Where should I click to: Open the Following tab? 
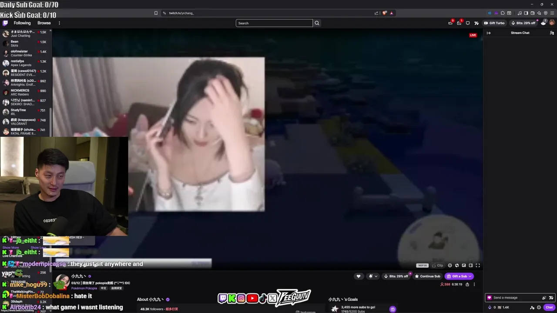click(x=22, y=23)
